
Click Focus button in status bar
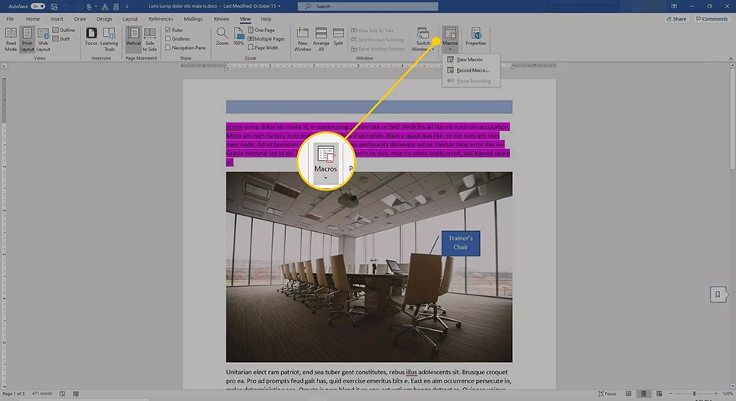point(607,394)
